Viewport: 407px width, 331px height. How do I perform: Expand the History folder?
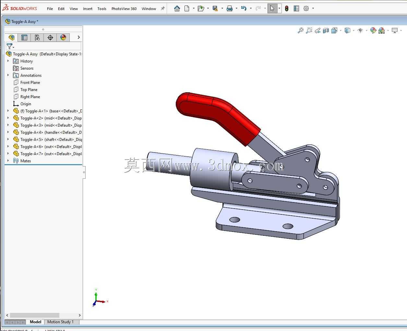click(x=8, y=61)
